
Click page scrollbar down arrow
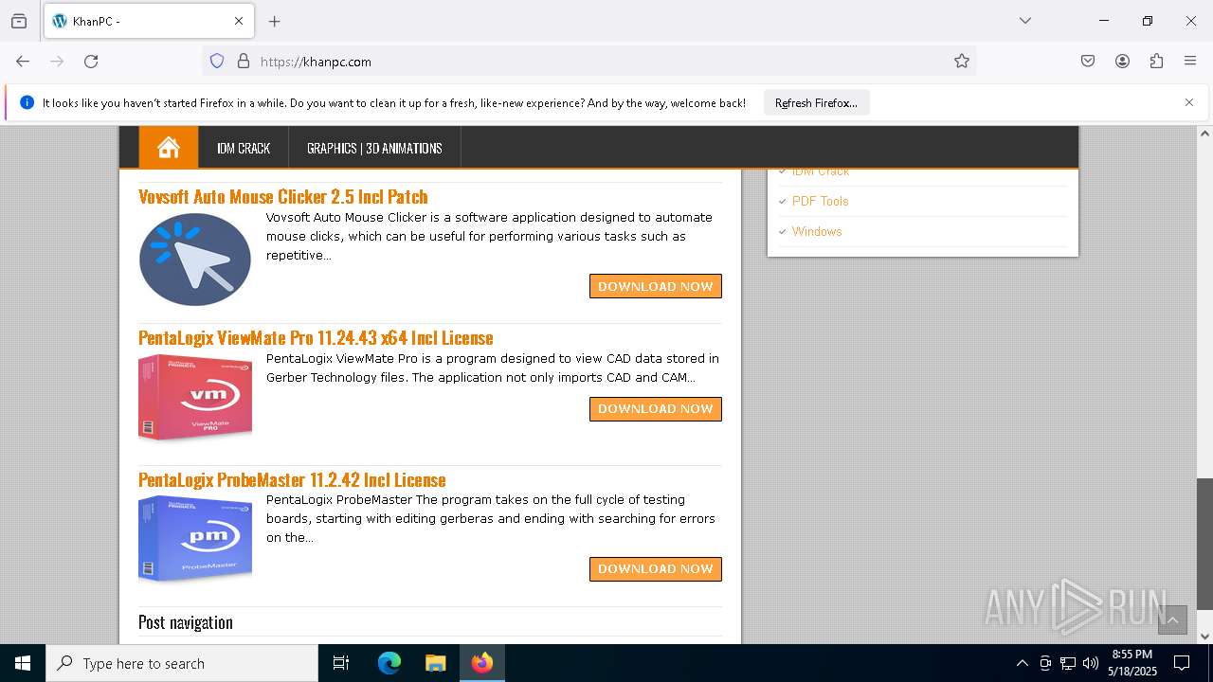coord(1204,636)
